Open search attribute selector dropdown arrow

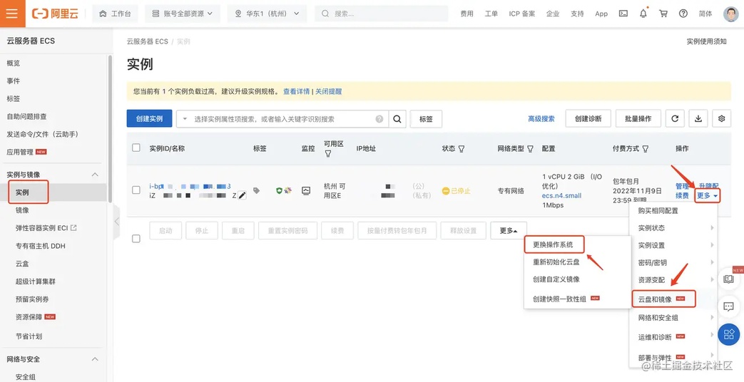click(x=185, y=119)
